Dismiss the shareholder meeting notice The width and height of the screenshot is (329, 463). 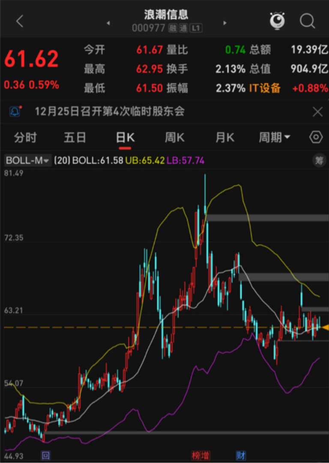[318, 111]
